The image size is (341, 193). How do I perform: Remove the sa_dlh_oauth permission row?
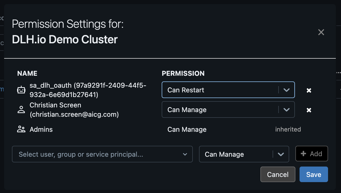pyautogui.click(x=309, y=90)
